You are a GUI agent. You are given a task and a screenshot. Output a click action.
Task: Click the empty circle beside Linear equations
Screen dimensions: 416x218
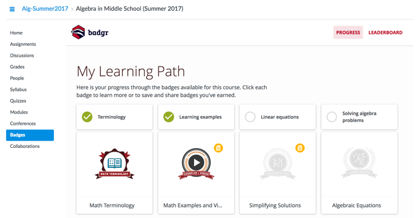coord(250,117)
